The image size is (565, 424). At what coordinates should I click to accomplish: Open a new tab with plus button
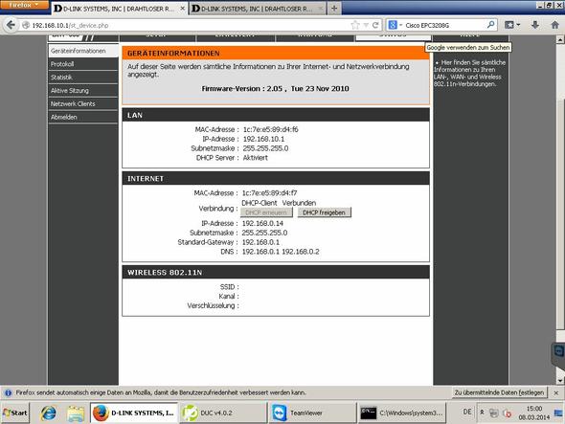pyautogui.click(x=334, y=8)
